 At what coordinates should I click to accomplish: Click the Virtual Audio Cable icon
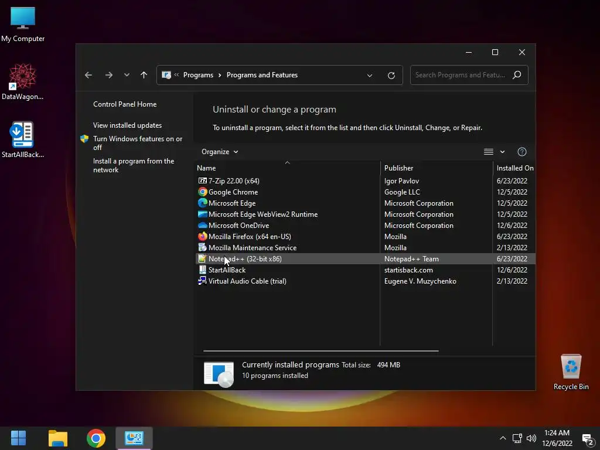click(202, 281)
